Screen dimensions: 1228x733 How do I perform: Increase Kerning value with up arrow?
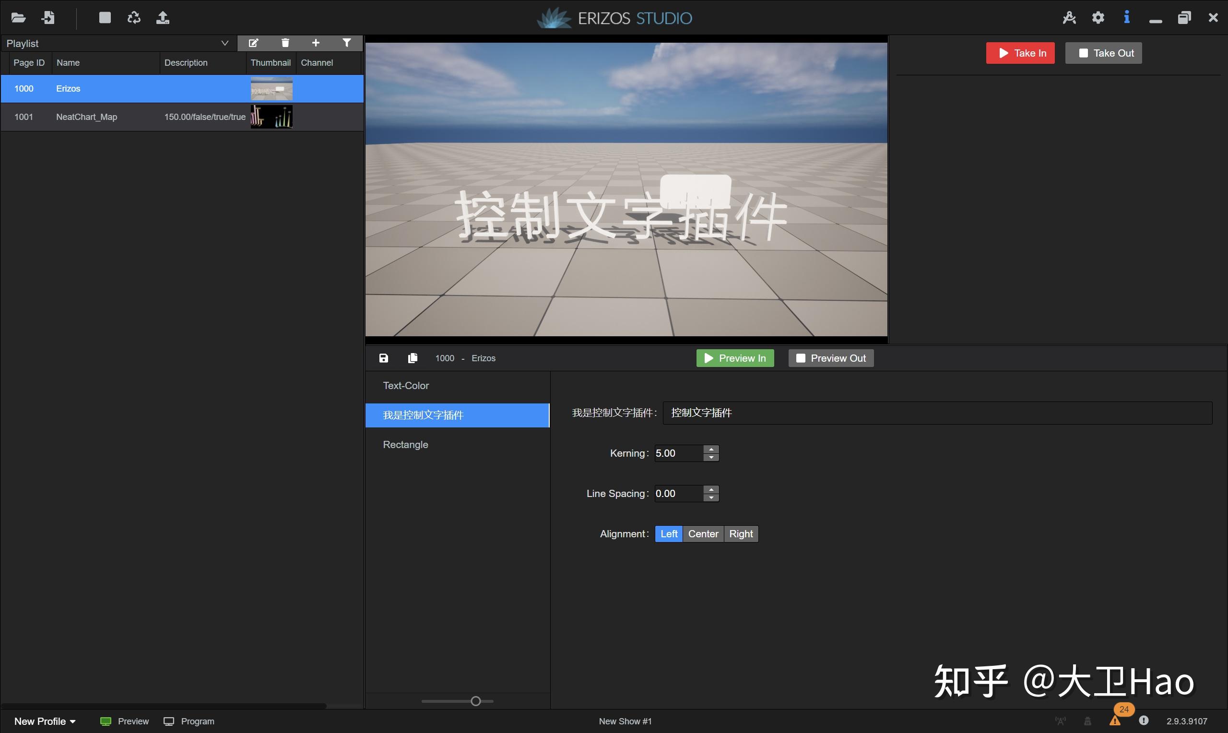(710, 449)
